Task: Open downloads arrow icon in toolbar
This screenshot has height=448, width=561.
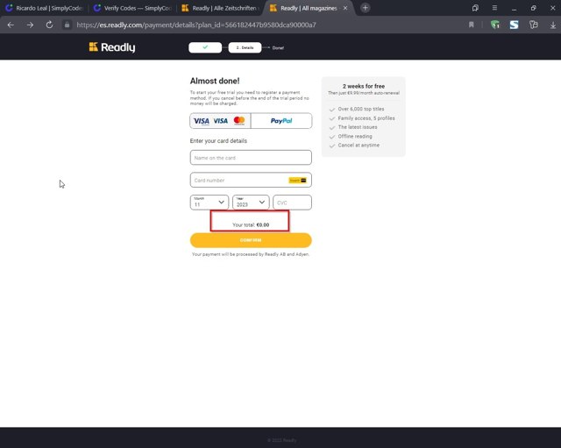Action: pyautogui.click(x=553, y=25)
